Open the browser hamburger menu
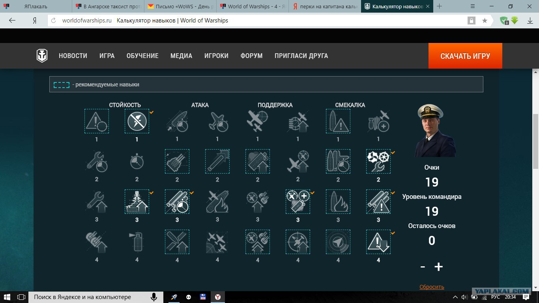 [x=473, y=6]
